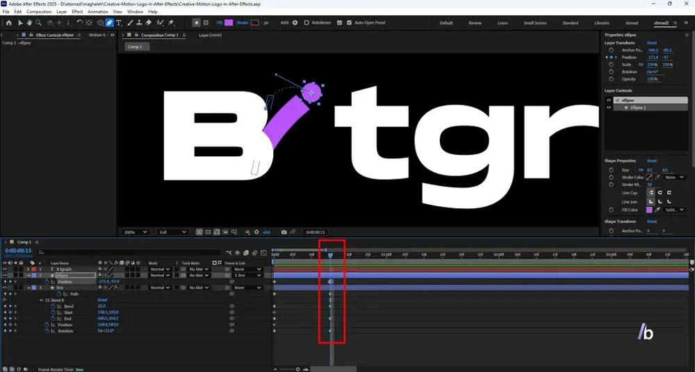Click Stroke Color swatch in Properties panel
The width and height of the screenshot is (695, 372).
tap(649, 177)
